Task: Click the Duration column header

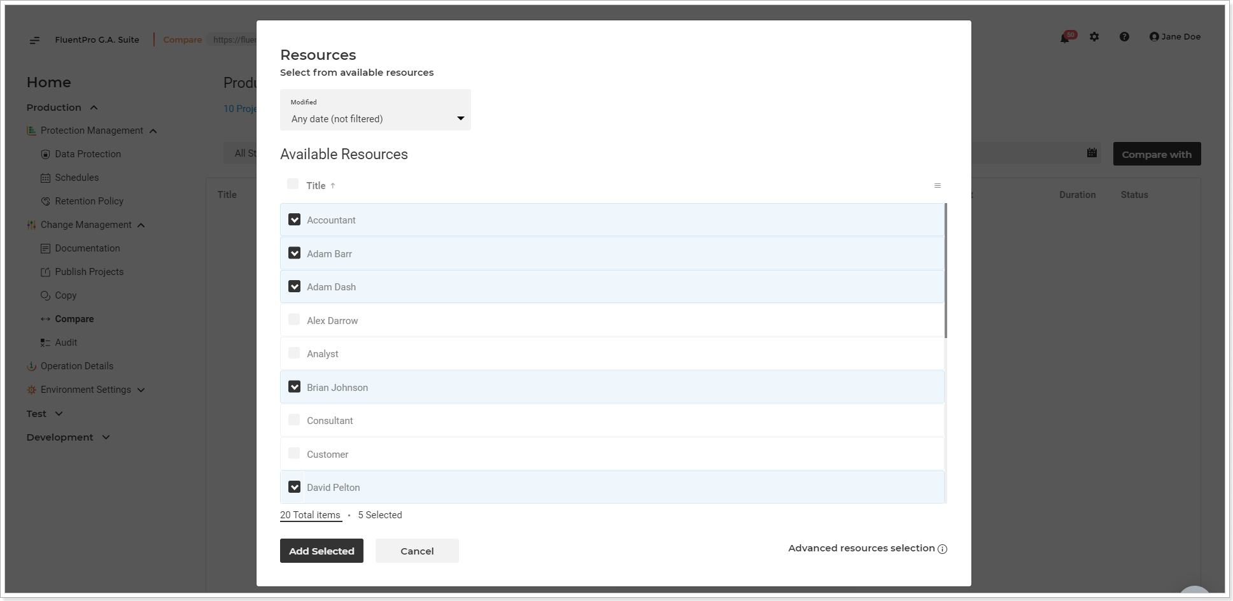Action: [x=1077, y=195]
